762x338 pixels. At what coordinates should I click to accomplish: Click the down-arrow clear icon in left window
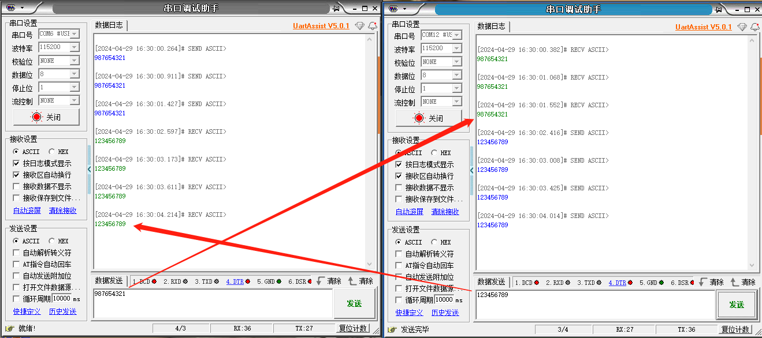[321, 281]
